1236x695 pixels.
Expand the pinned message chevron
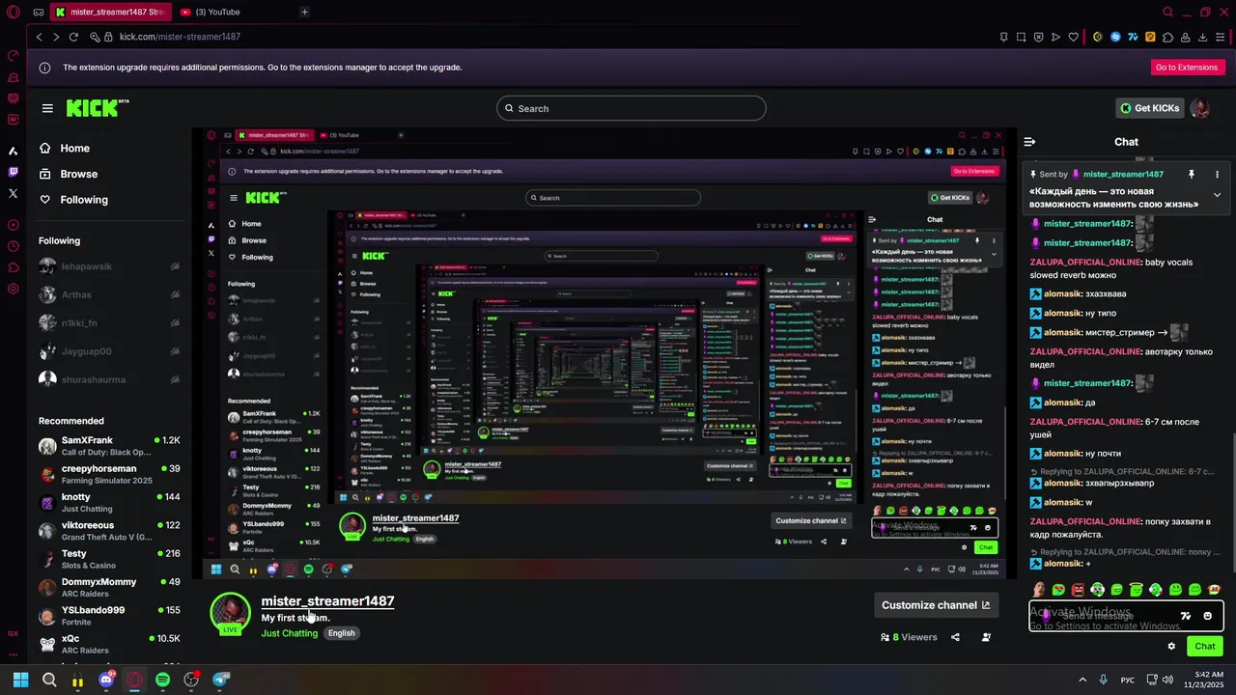[1217, 195]
